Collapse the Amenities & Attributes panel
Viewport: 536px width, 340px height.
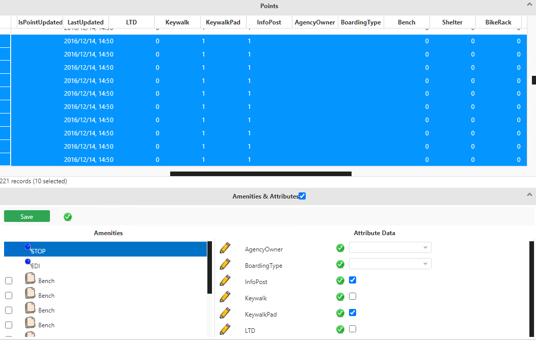[530, 194]
